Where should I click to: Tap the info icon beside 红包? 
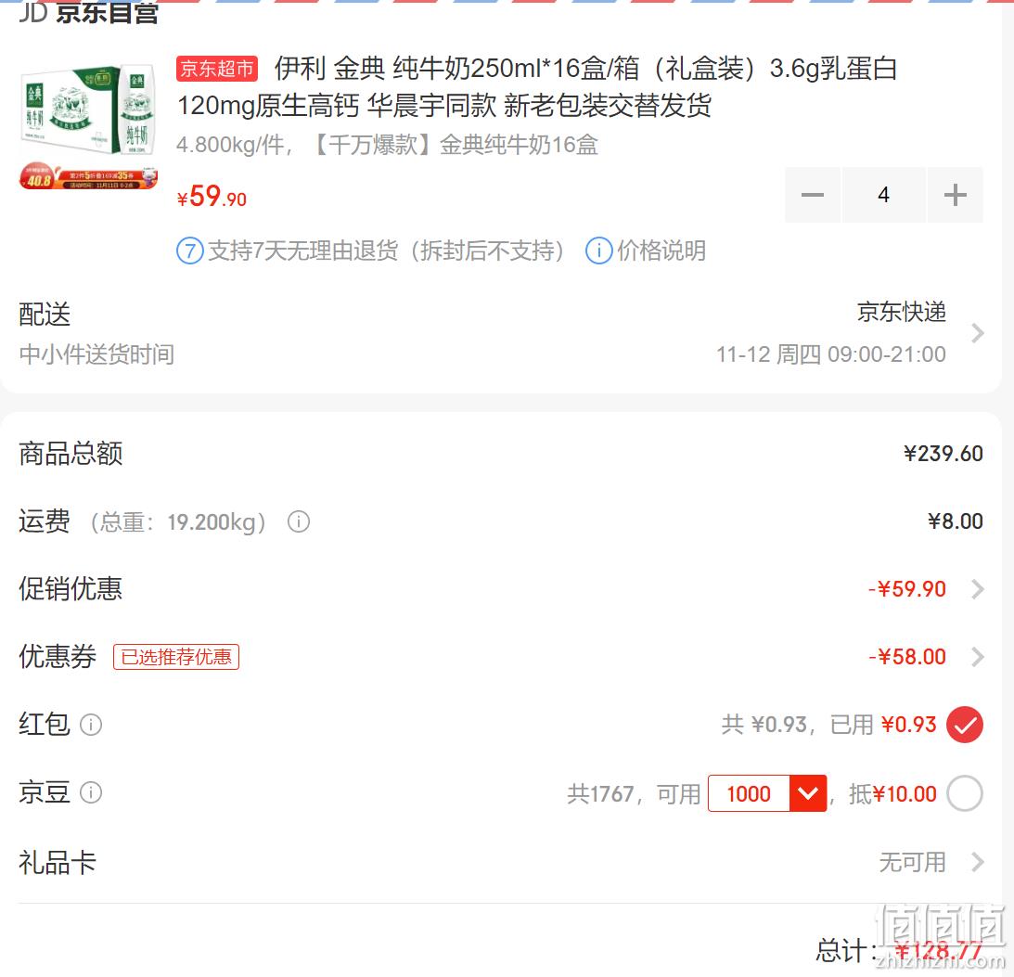[91, 725]
